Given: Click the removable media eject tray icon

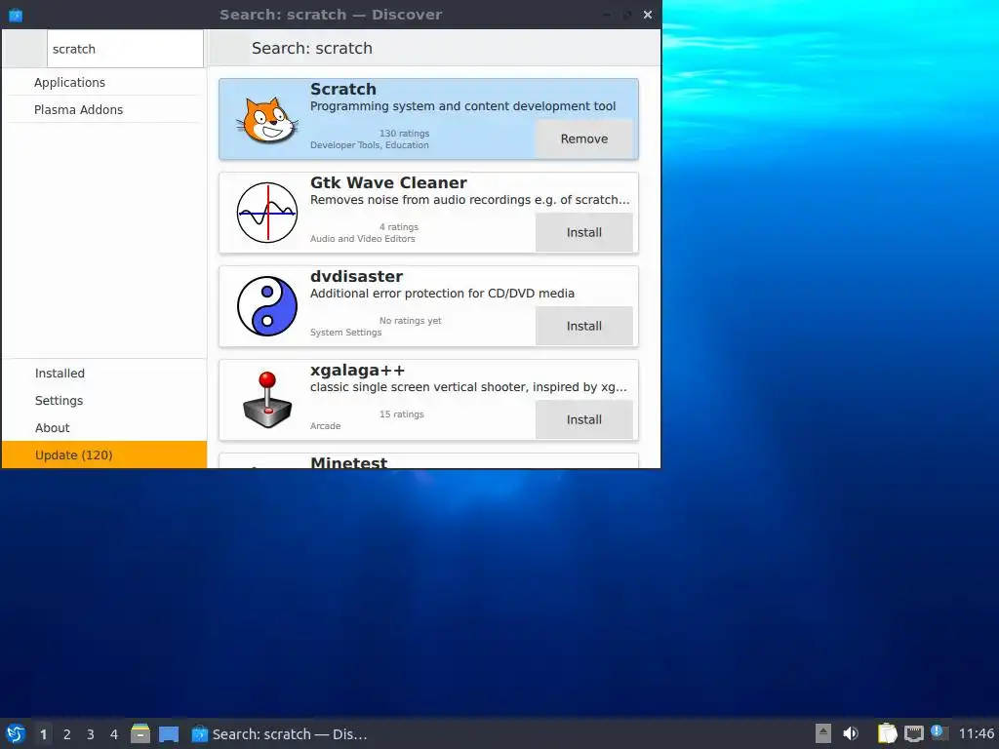Looking at the screenshot, I should pyautogui.click(x=823, y=733).
